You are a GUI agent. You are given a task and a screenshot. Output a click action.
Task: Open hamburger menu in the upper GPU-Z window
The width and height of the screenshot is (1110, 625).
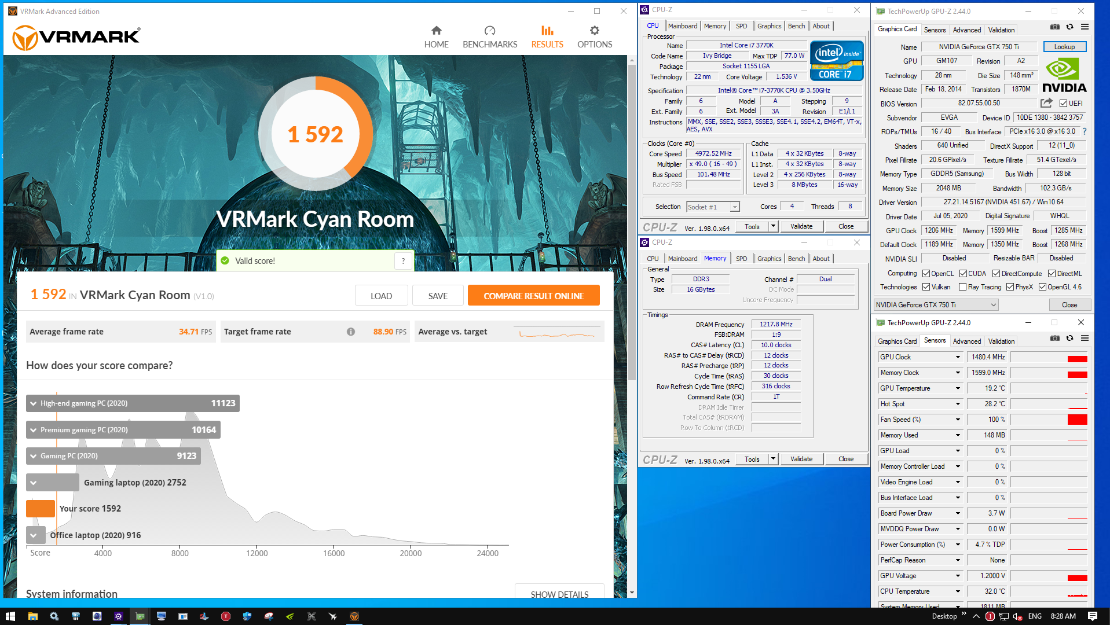pos(1085,27)
